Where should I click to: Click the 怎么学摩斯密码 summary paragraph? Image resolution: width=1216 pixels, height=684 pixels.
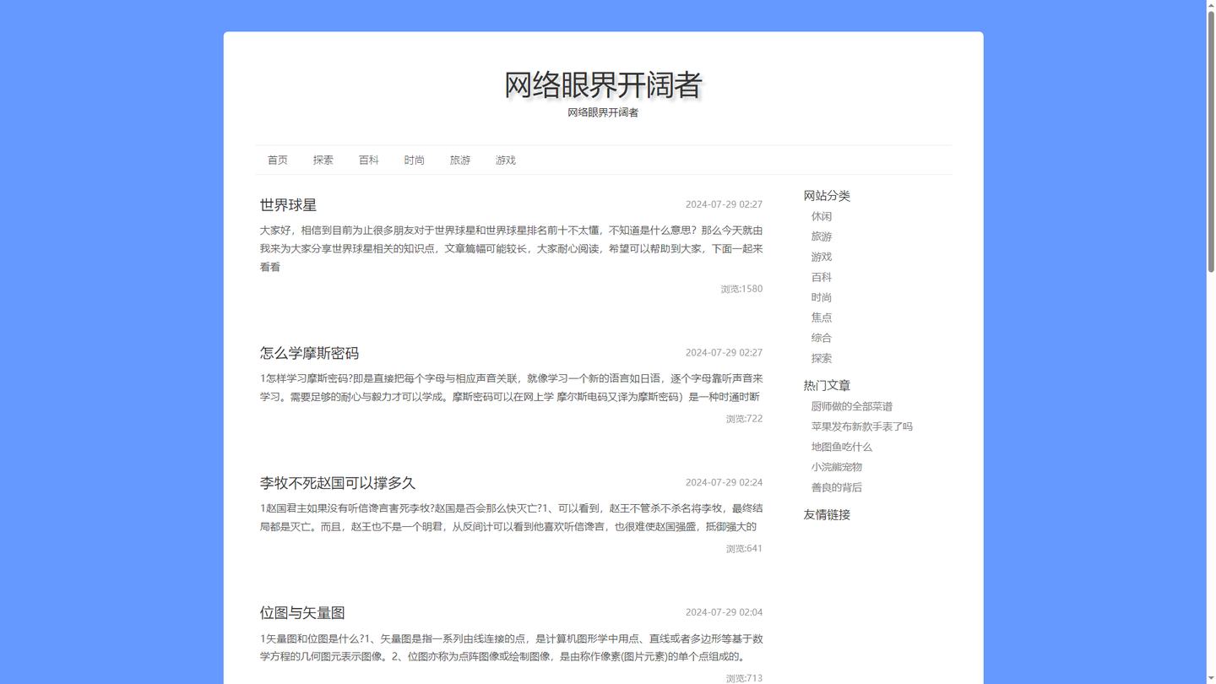(511, 388)
